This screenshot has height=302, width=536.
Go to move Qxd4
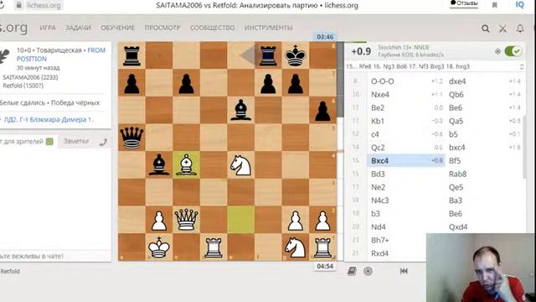click(458, 227)
